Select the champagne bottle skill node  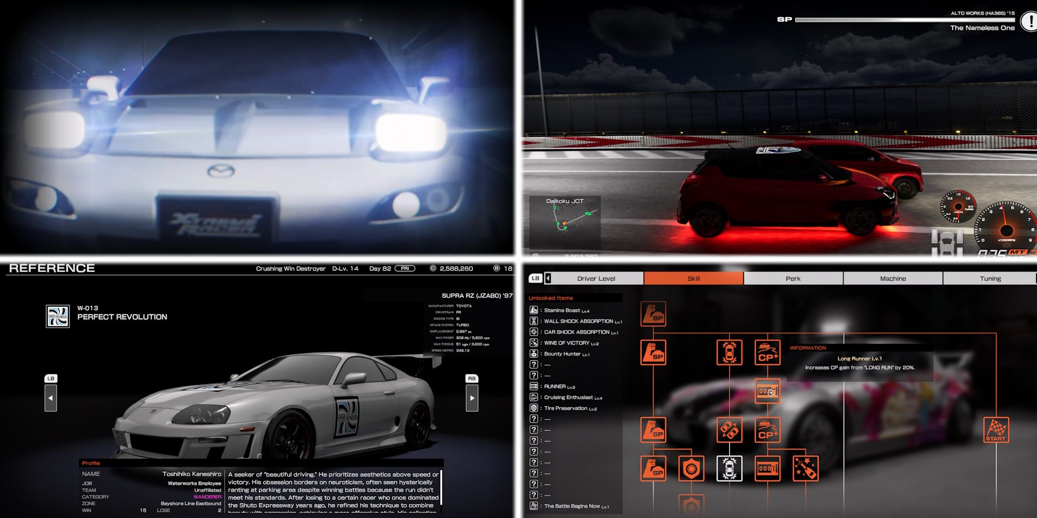[805, 468]
